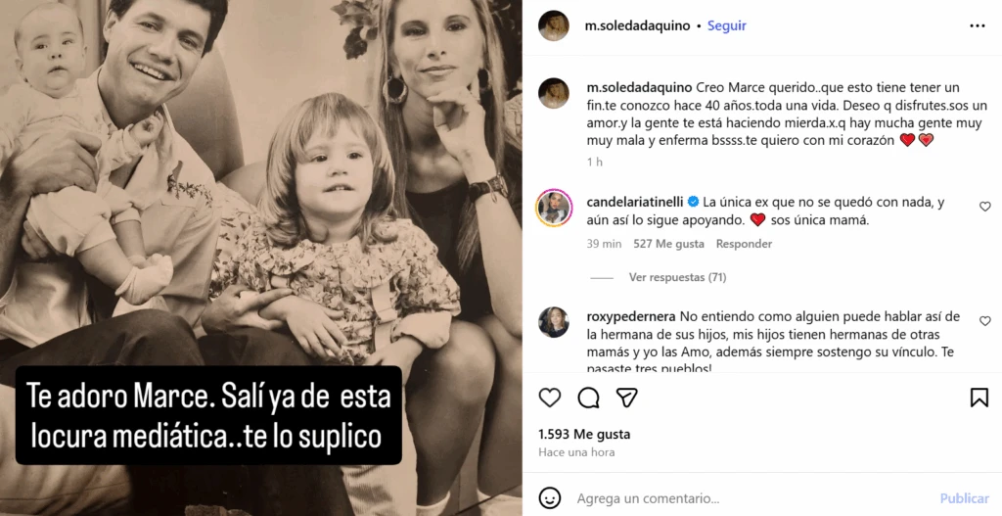Open candelariatinelli's profile picture

554,209
